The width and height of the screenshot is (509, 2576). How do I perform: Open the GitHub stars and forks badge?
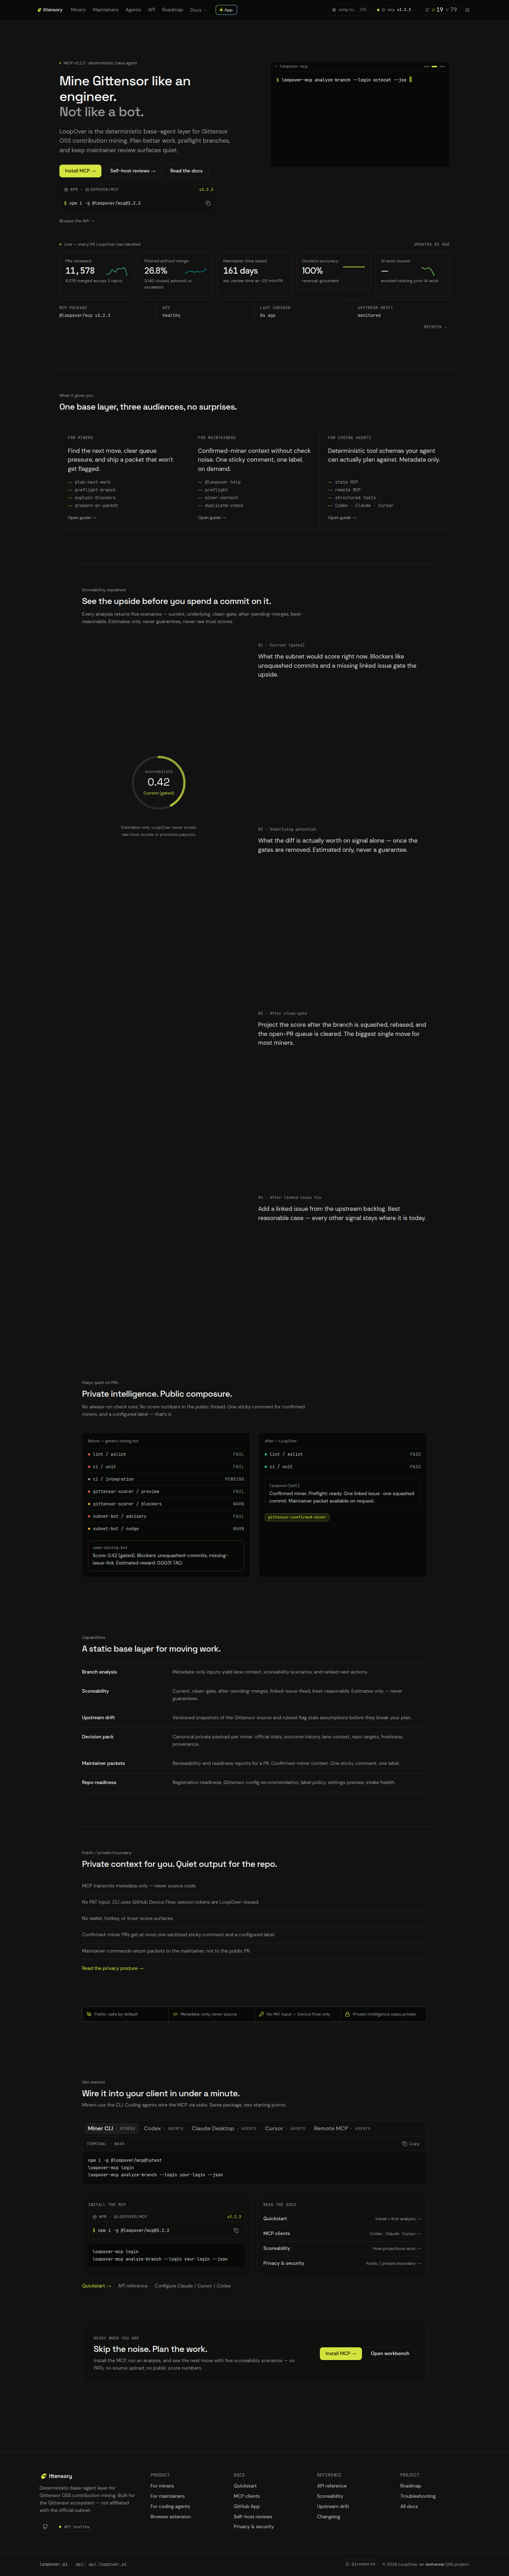pos(441,10)
